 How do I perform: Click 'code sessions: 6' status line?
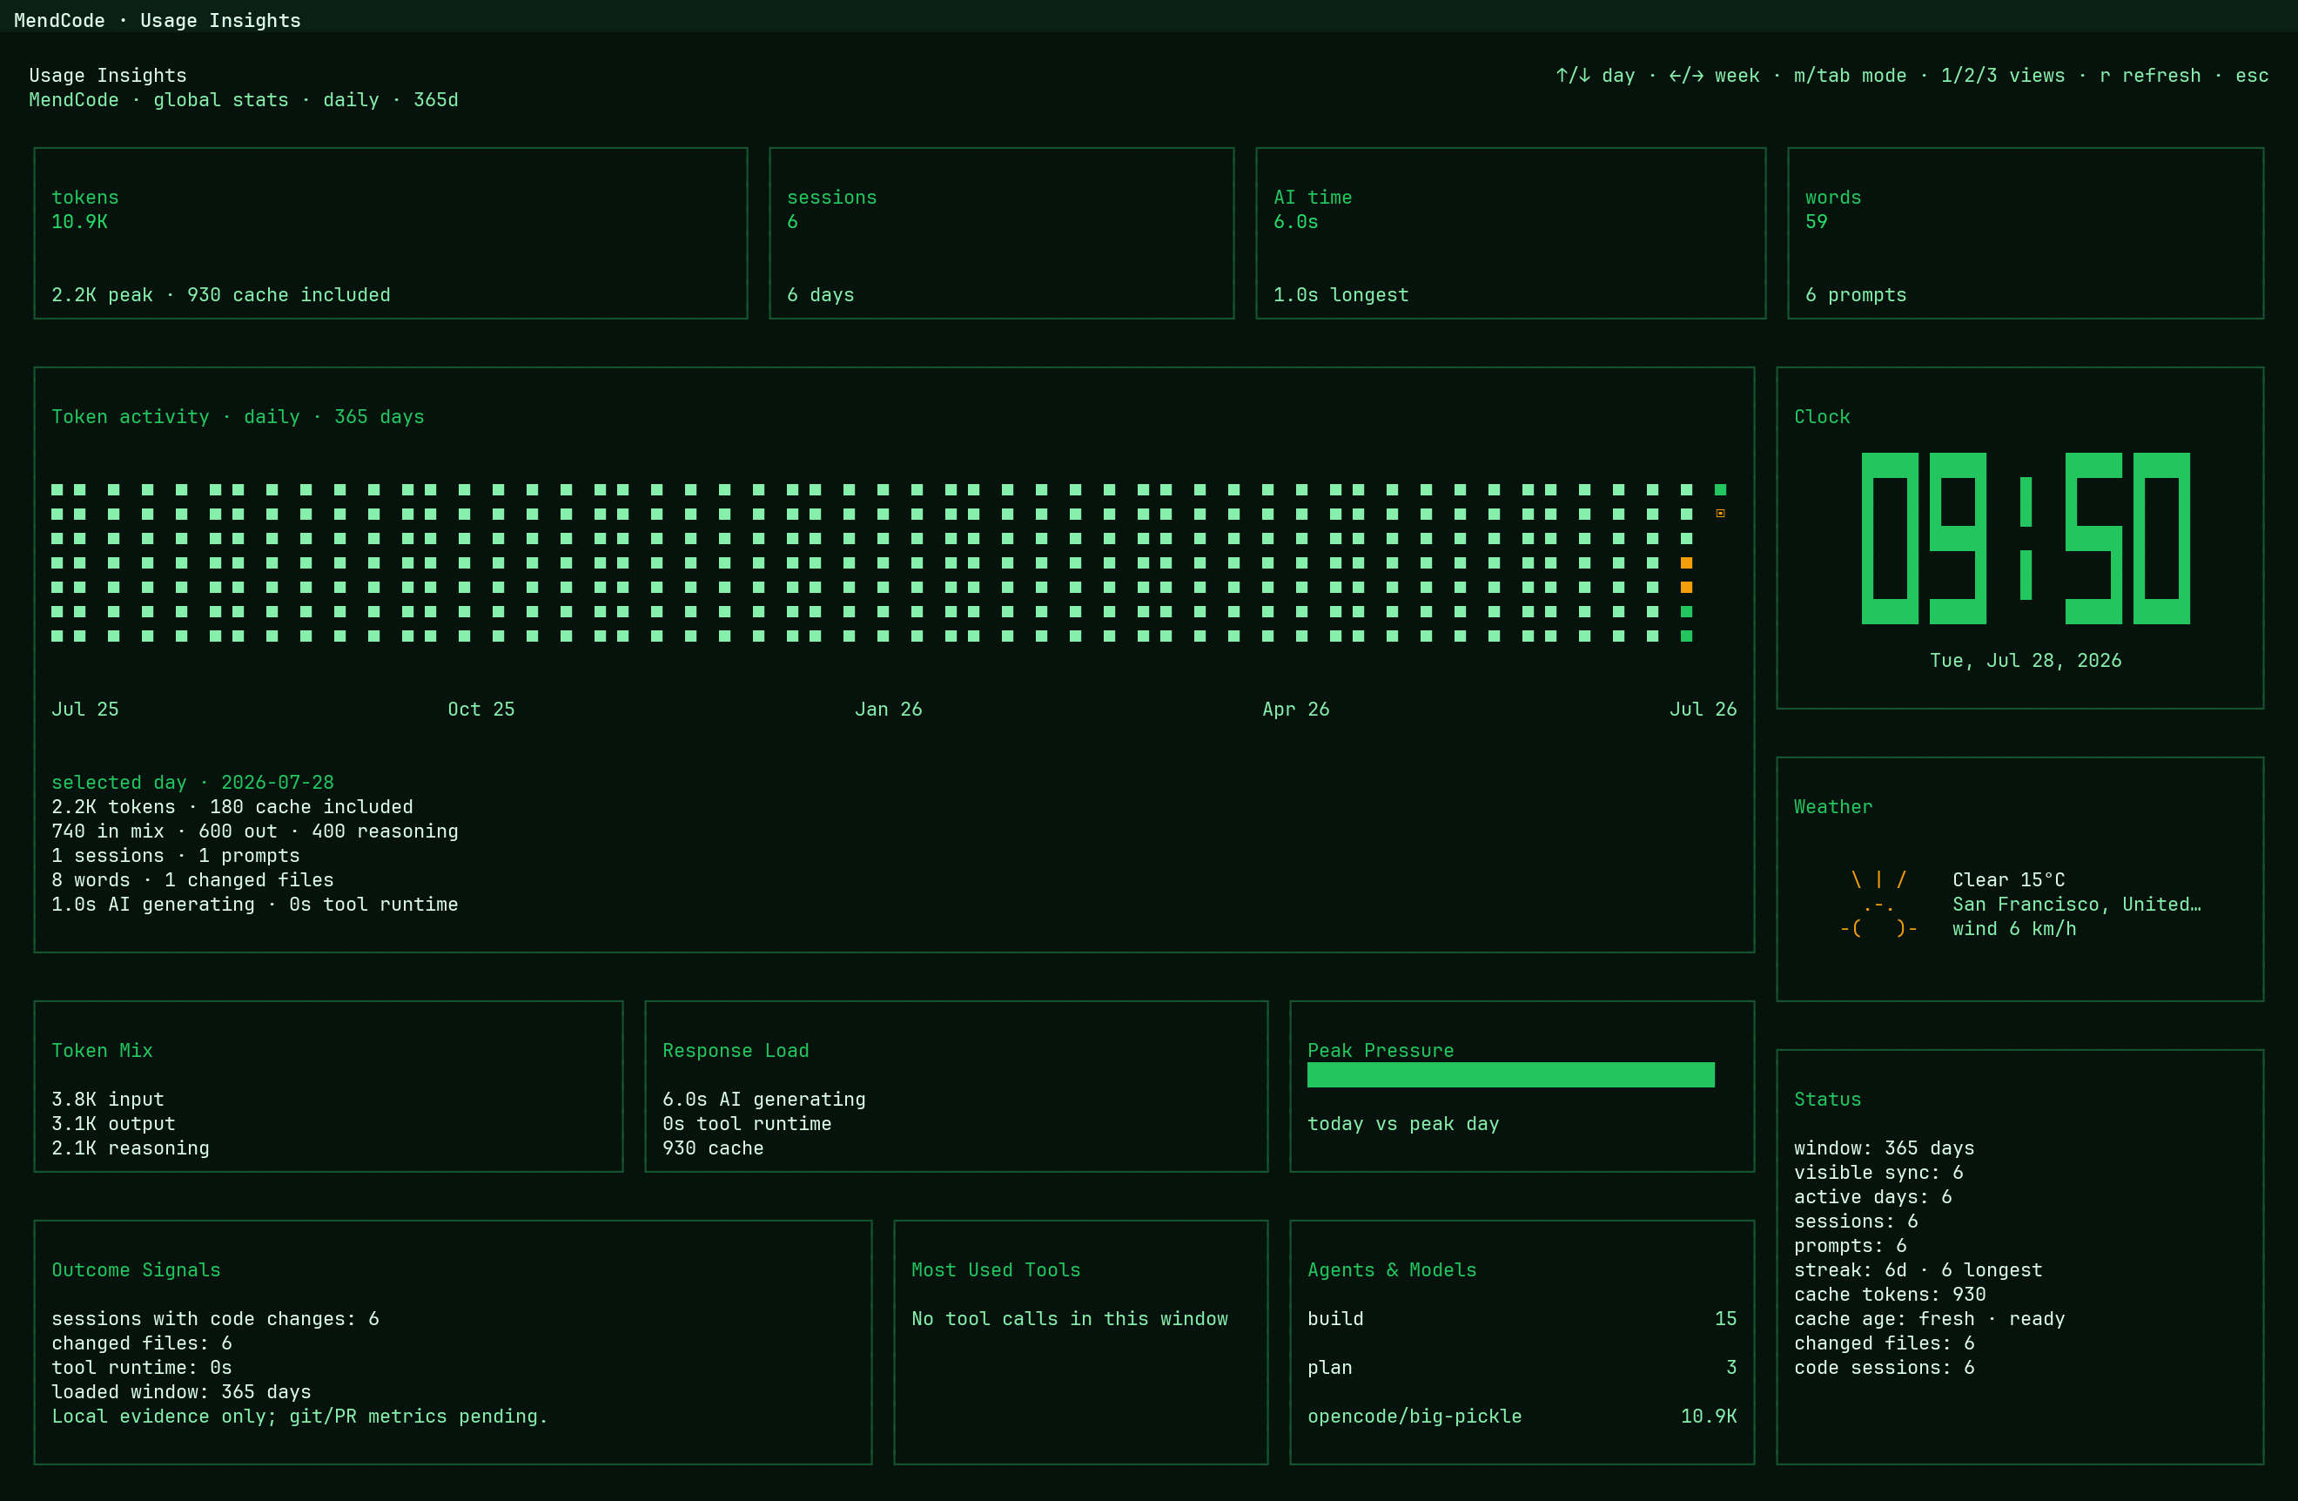click(1884, 1368)
